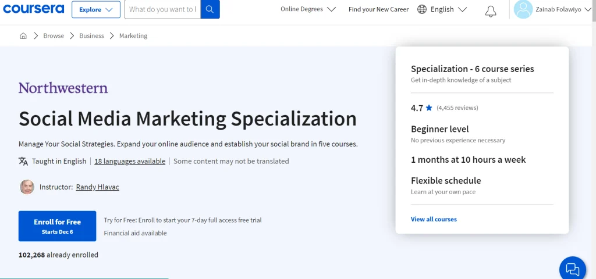
Task: Open the 18 languages available link
Action: [130, 162]
